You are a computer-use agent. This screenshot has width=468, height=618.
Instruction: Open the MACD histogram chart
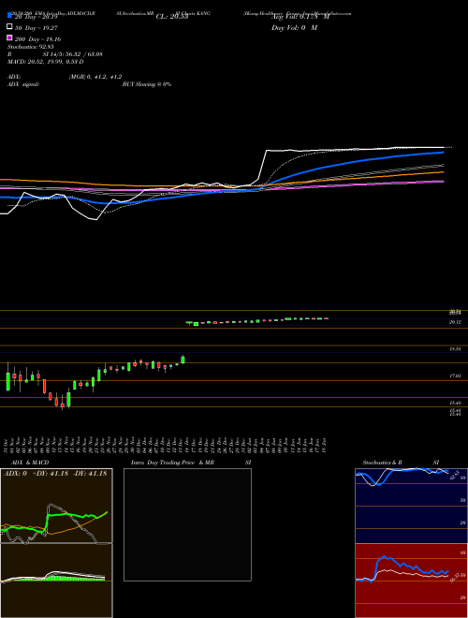[56, 581]
